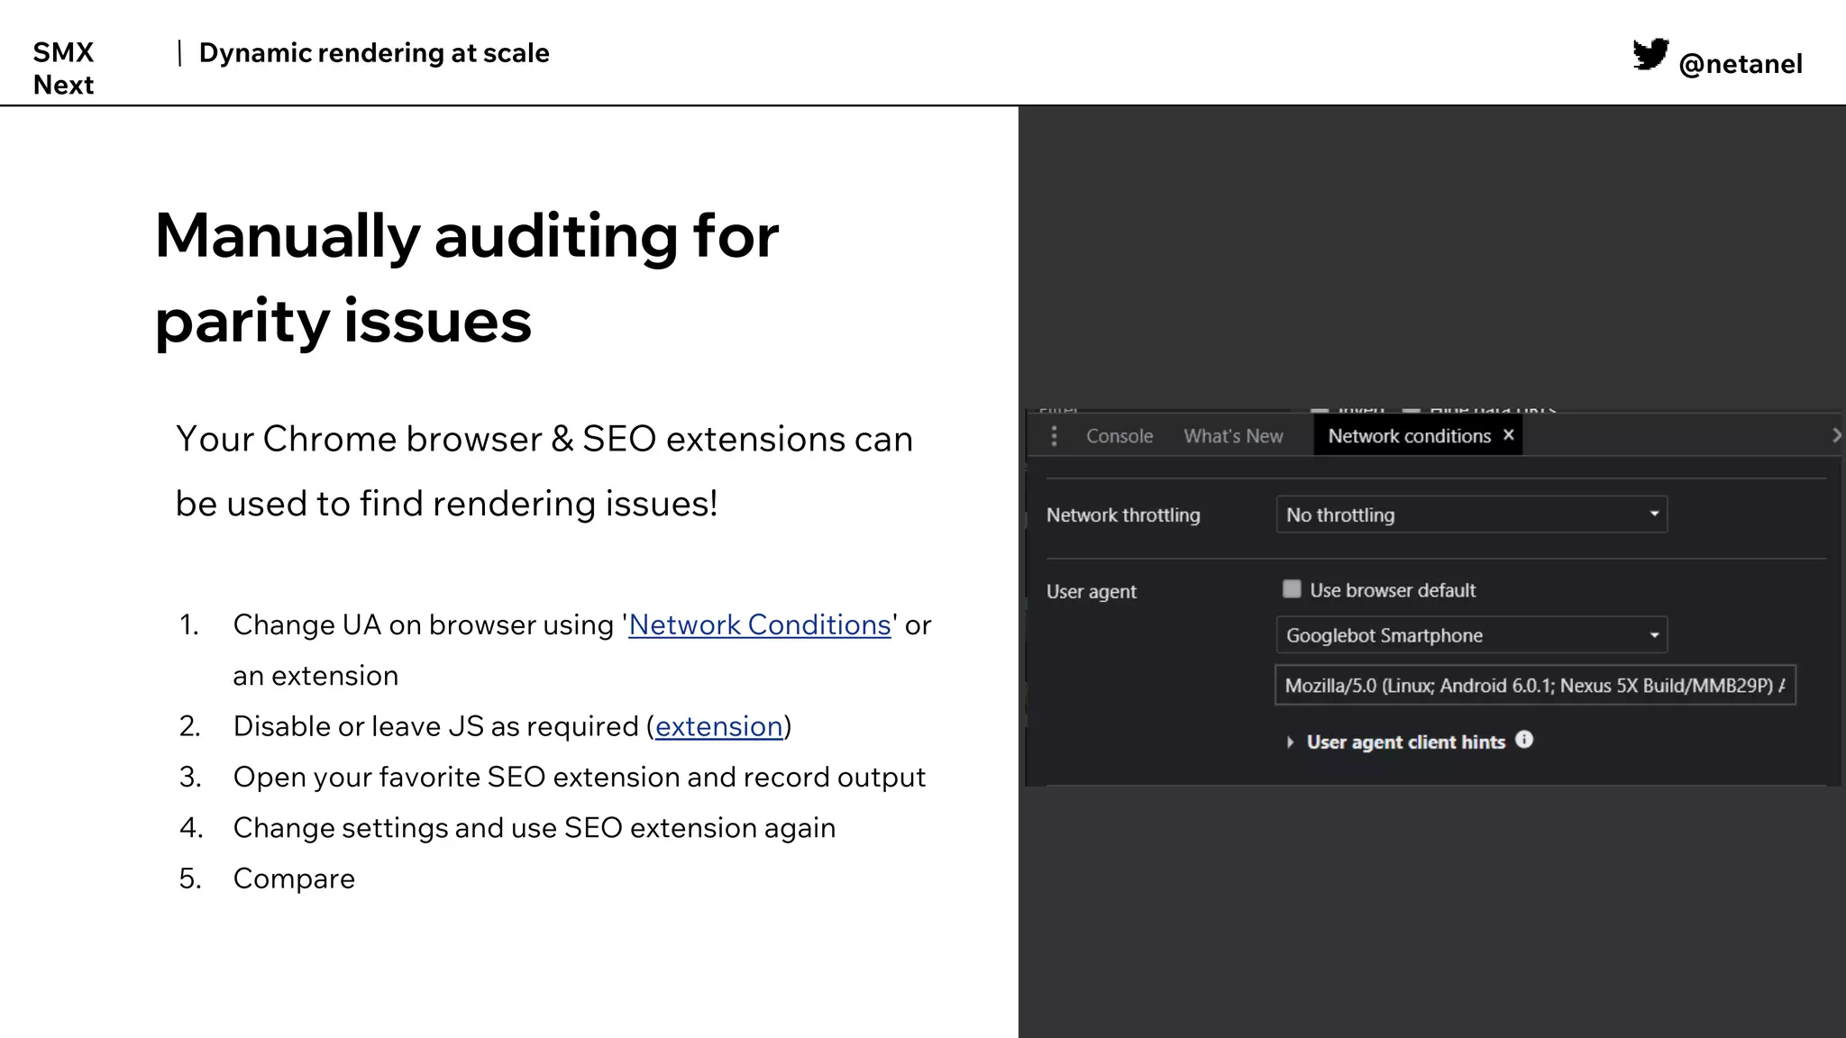Click the 'Dynamic rendering at scale' header title

374,53
